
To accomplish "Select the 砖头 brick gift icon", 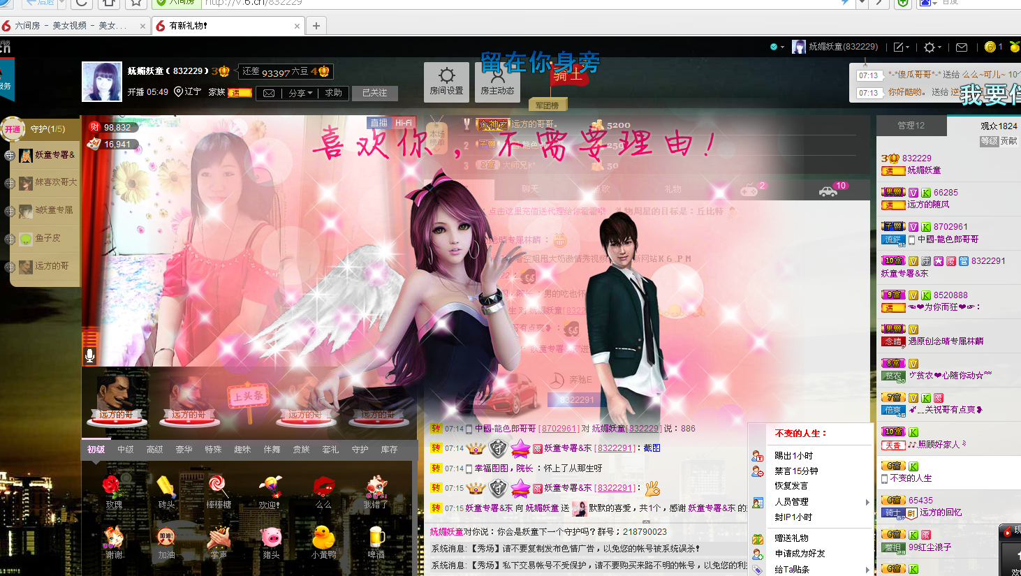I will point(166,486).
